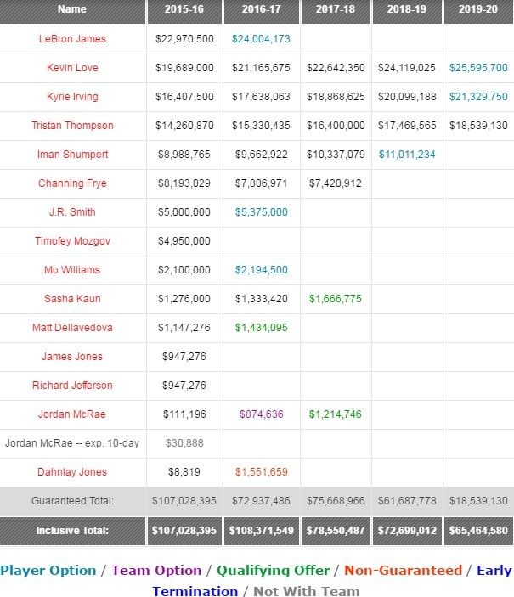The width and height of the screenshot is (514, 597).
Task: Click Timofey Mozgov link
Action: point(72,241)
